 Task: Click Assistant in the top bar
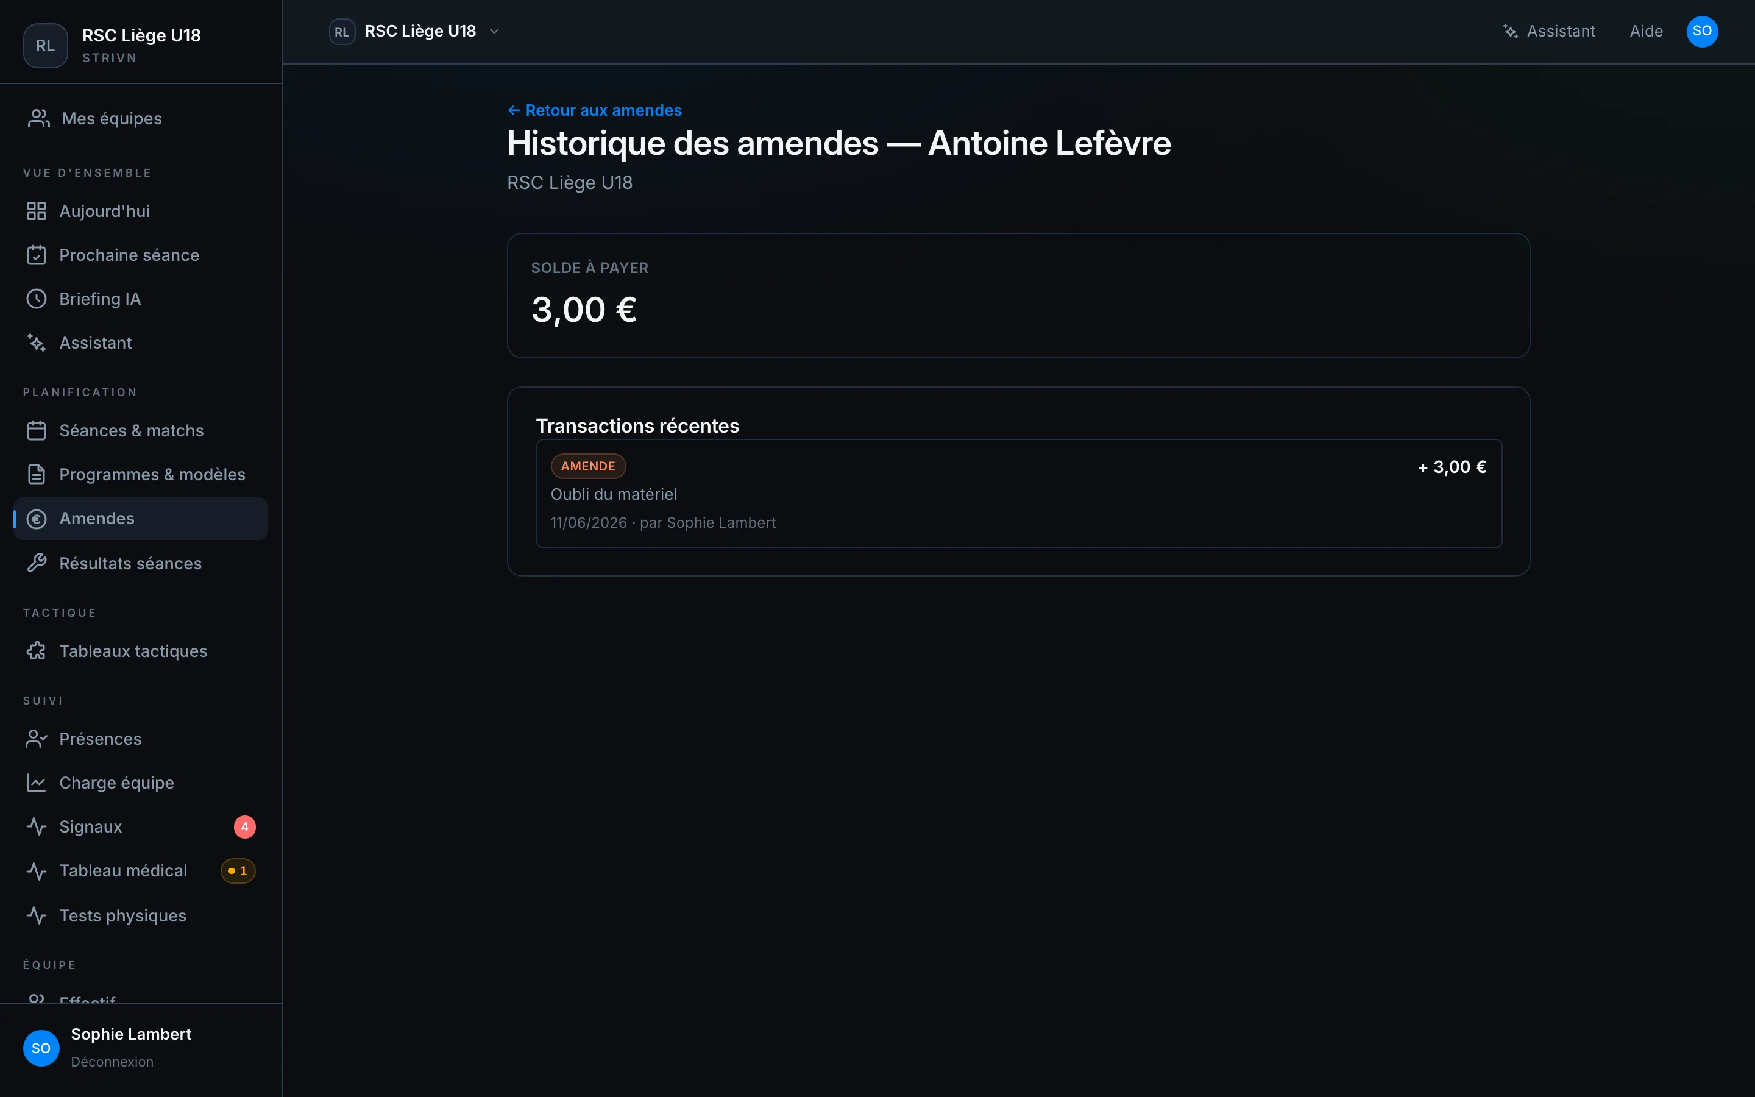click(1549, 31)
